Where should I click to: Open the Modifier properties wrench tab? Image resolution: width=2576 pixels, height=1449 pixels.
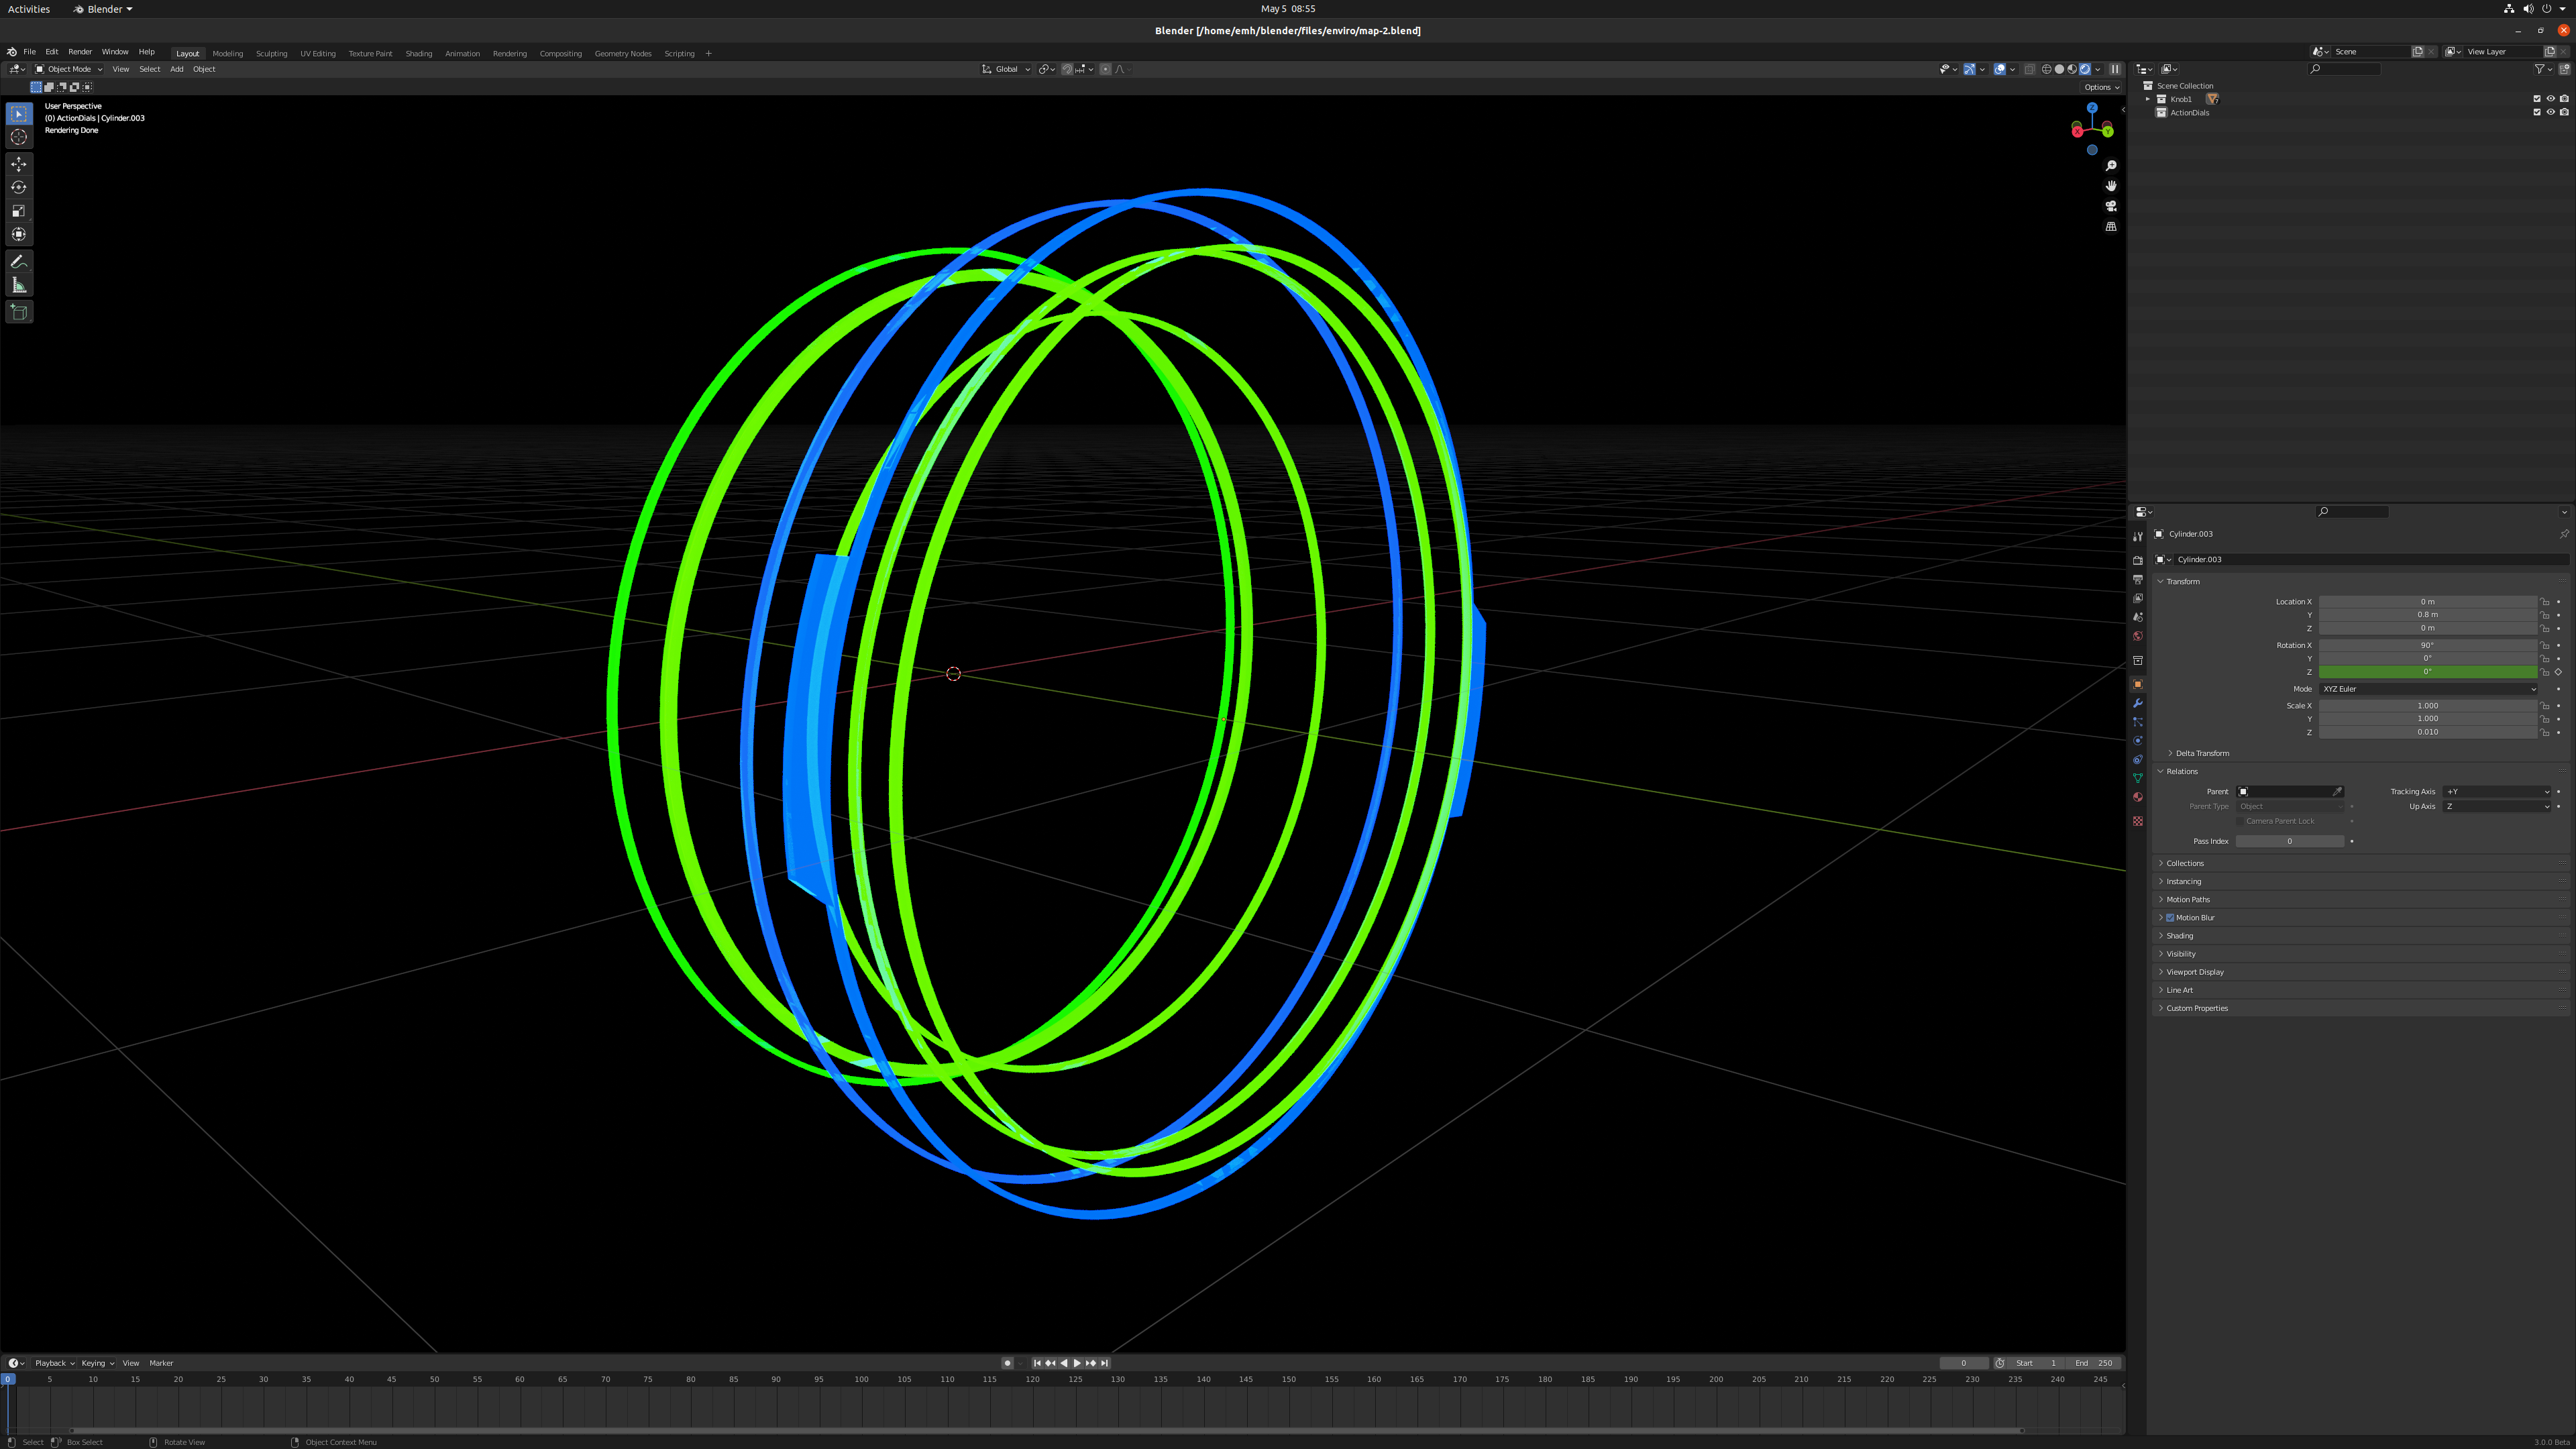tap(2138, 703)
